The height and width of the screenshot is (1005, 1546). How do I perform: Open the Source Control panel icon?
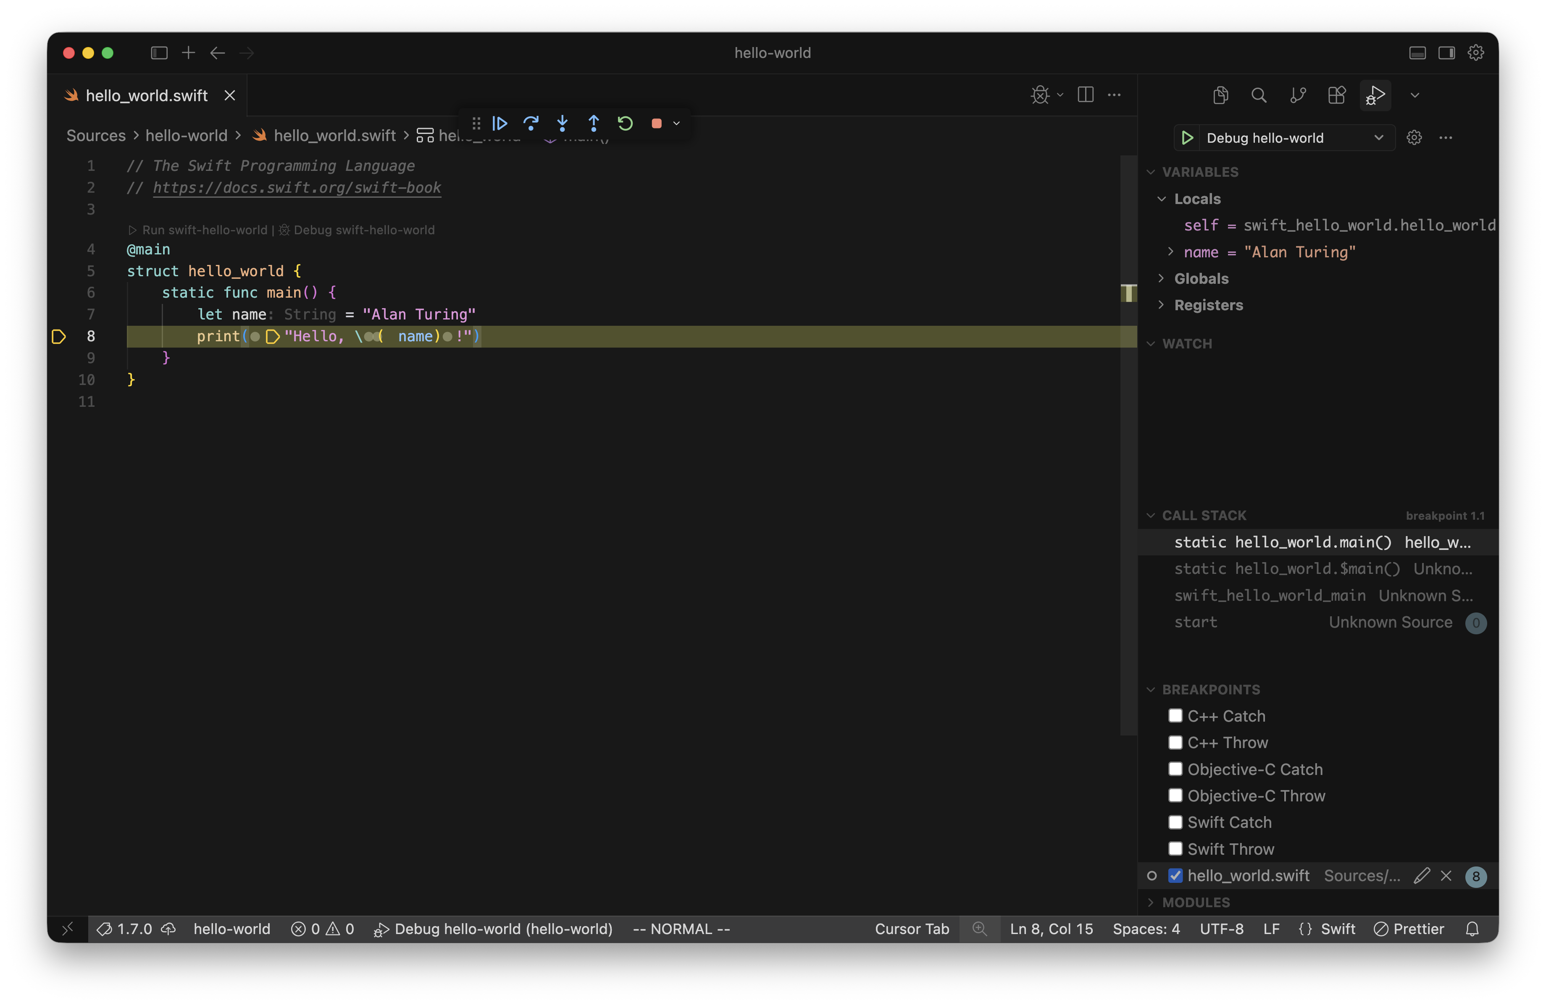[1298, 95]
